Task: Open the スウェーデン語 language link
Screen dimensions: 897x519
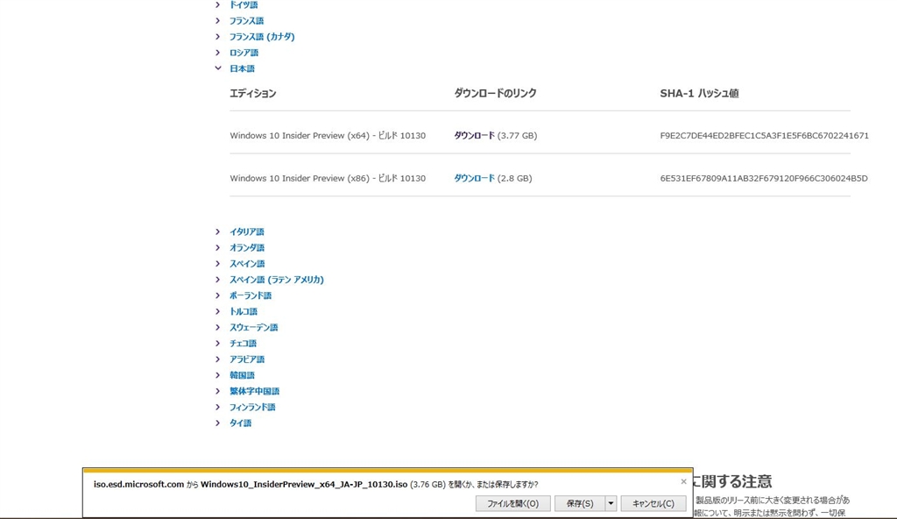Action: coord(253,328)
